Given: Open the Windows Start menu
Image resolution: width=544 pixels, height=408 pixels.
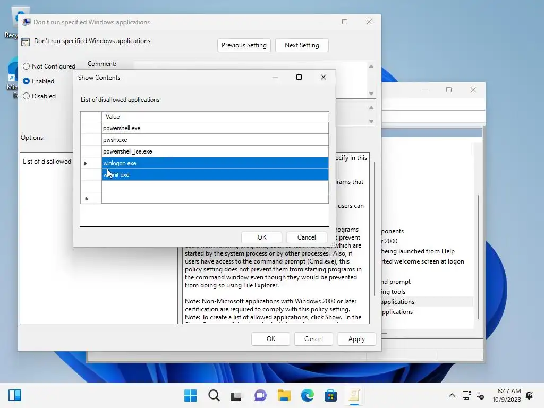Looking at the screenshot, I should pyautogui.click(x=191, y=395).
